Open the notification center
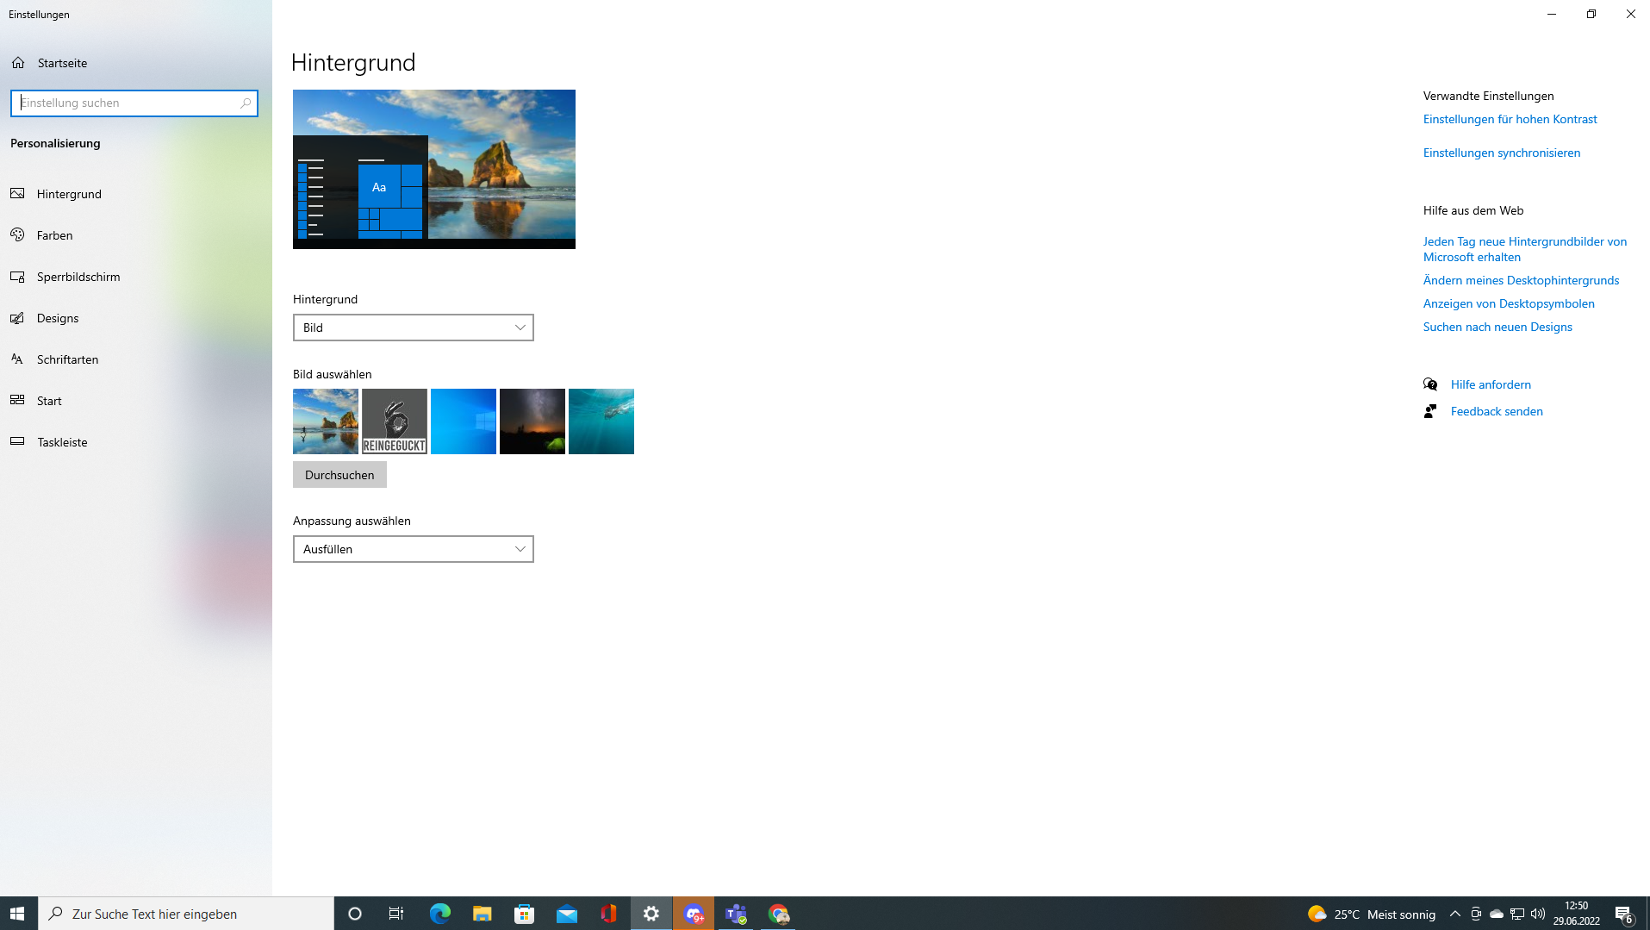Screen dimensions: 1650x930 coord(1625,914)
